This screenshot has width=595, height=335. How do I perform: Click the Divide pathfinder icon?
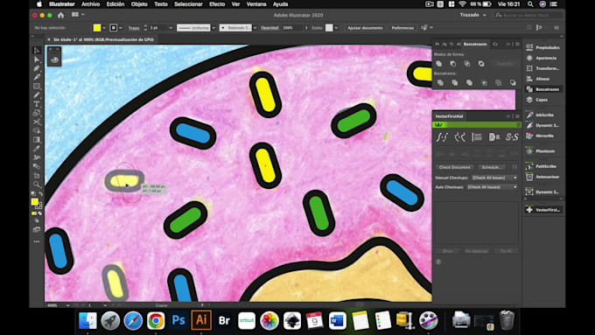440,83
